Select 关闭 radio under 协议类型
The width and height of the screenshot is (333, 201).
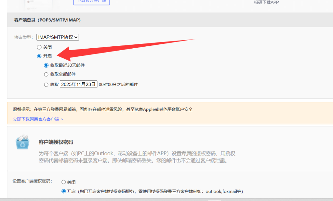click(x=39, y=47)
